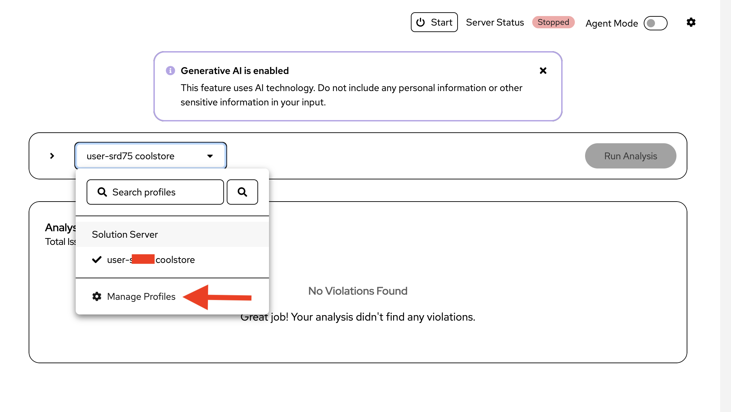Screen dimensions: 731x412
Task: Click the Agent Mode label
Action: pyautogui.click(x=612, y=23)
